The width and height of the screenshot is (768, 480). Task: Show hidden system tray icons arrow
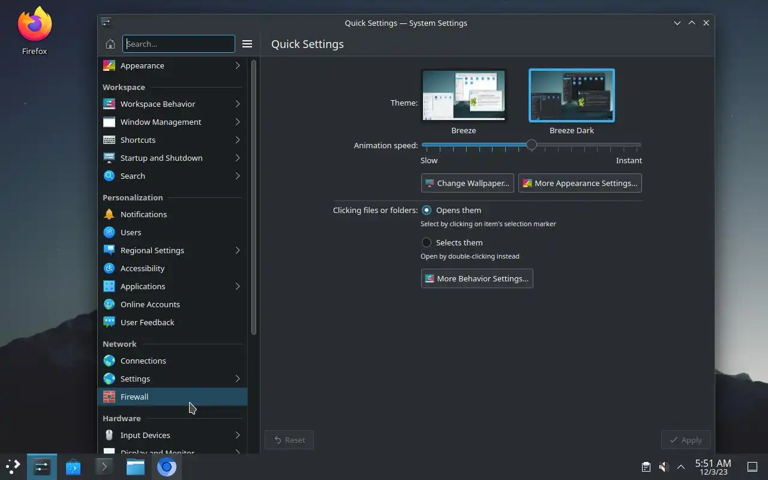point(681,467)
